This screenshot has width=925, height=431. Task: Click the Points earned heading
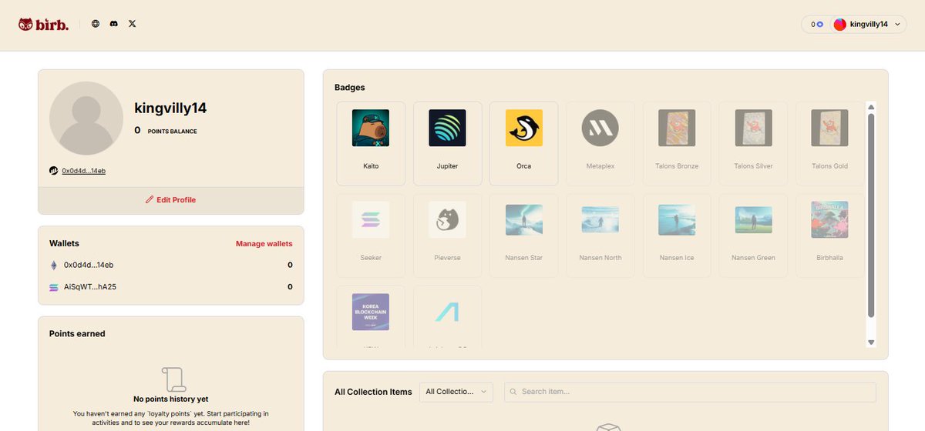coord(77,334)
